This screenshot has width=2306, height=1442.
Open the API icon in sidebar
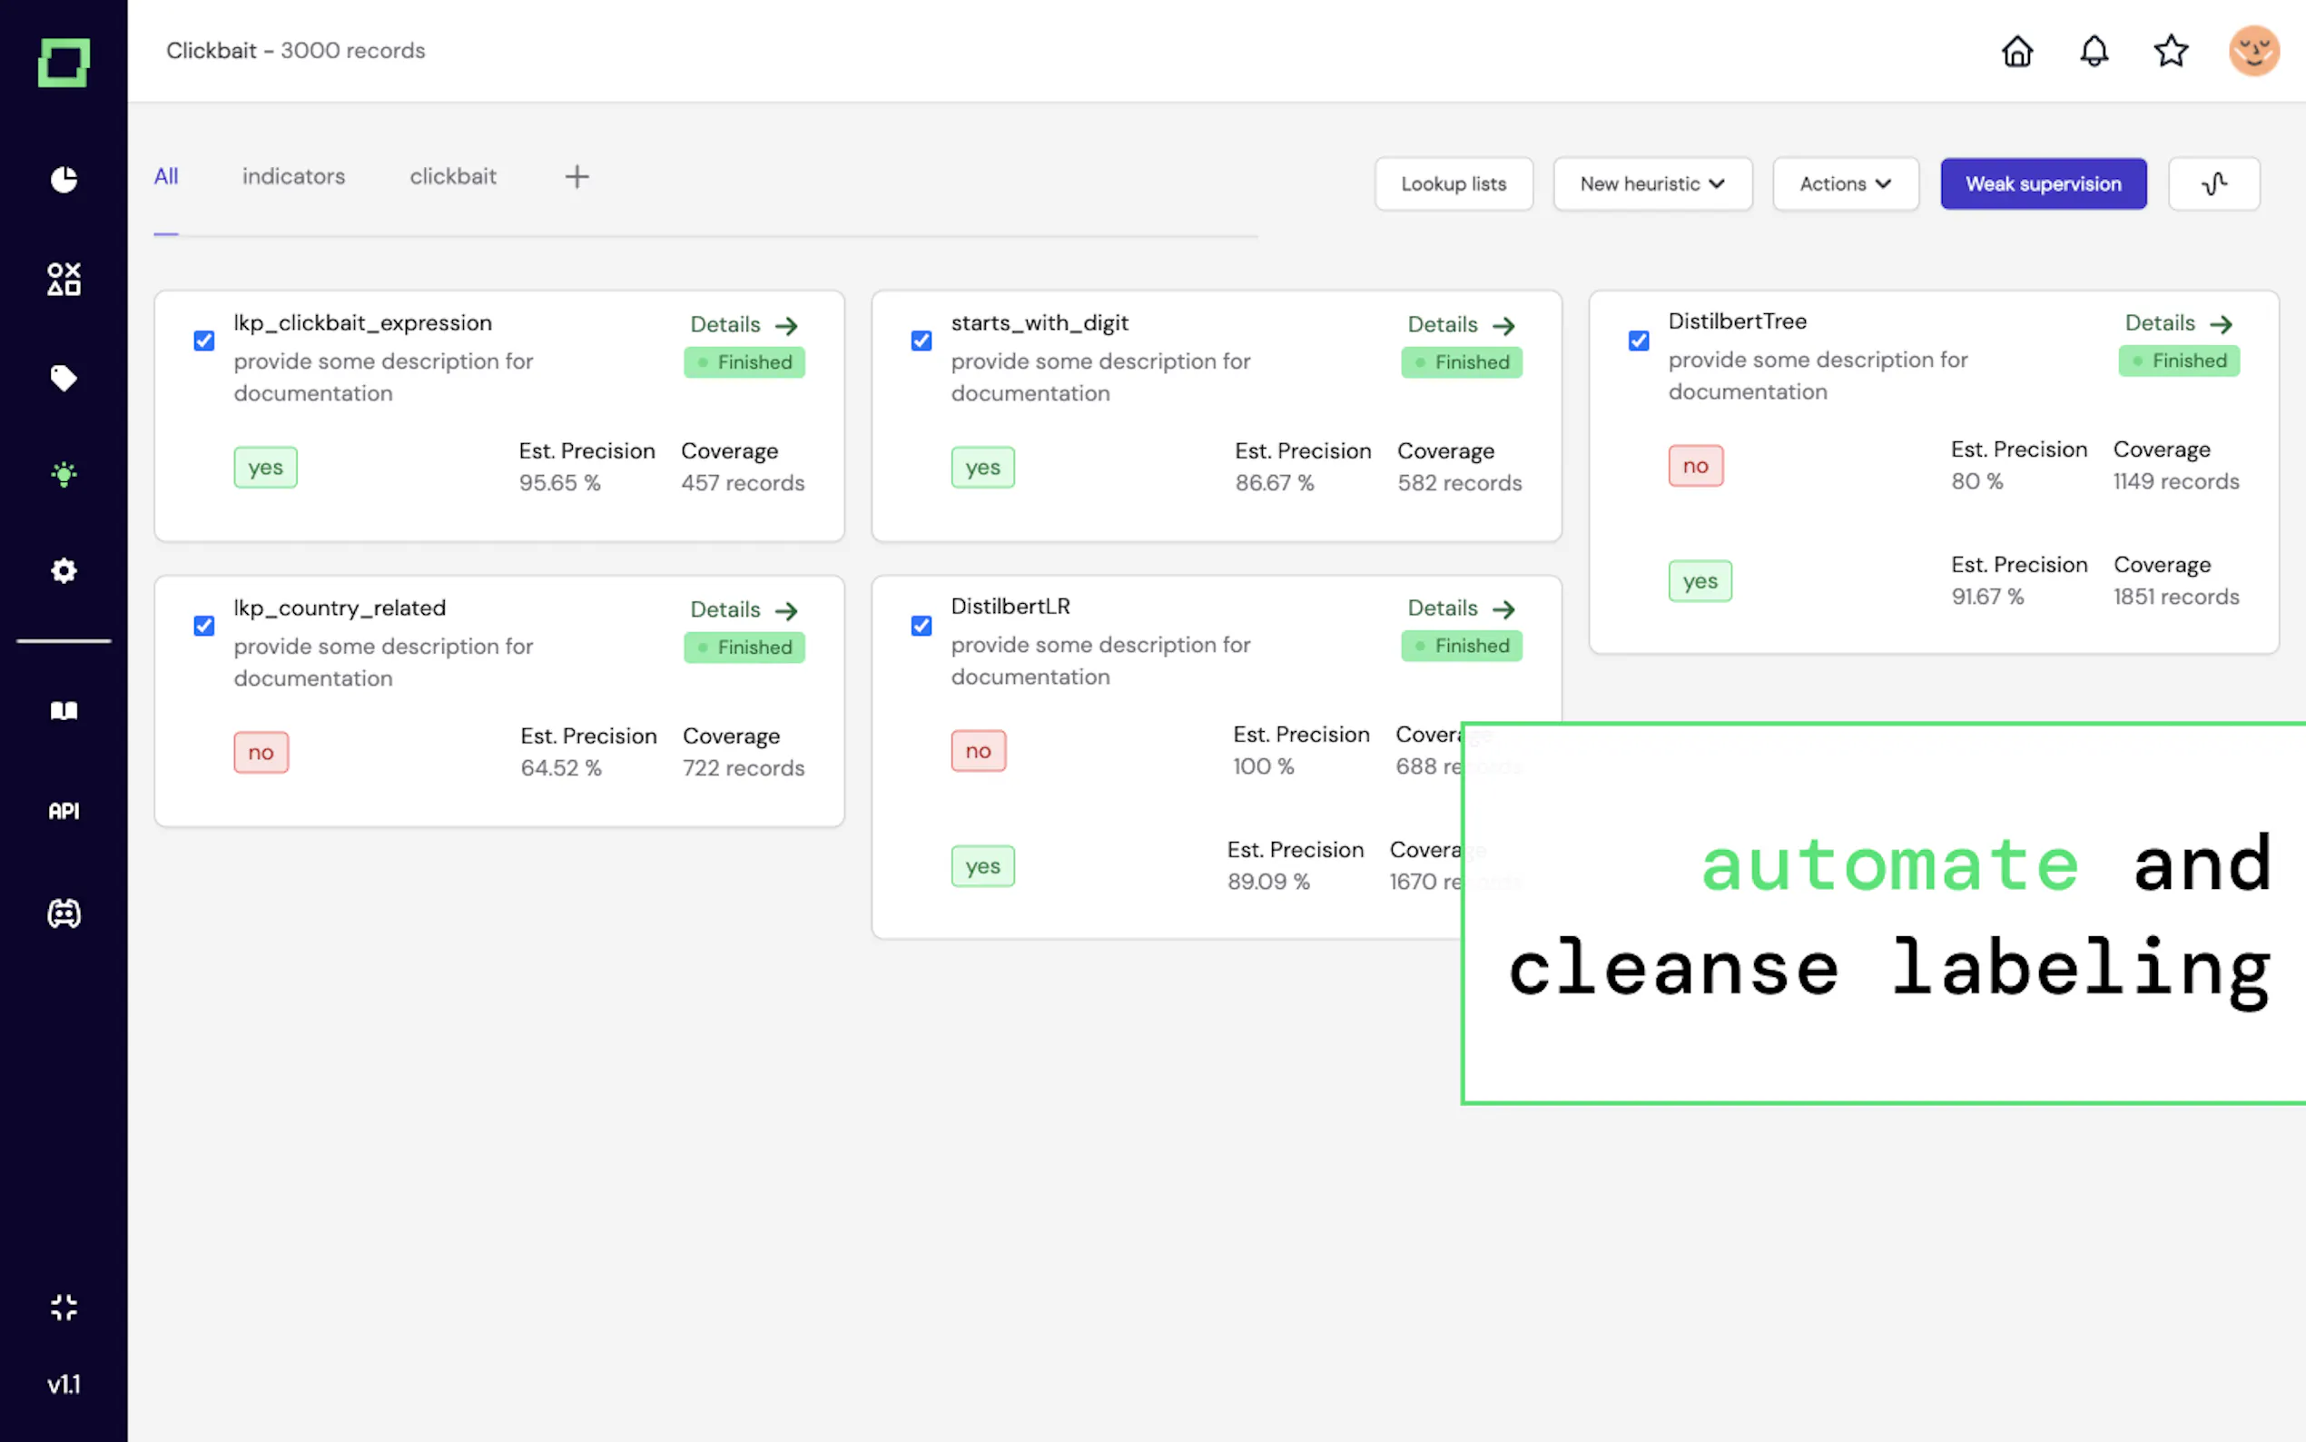(x=64, y=811)
